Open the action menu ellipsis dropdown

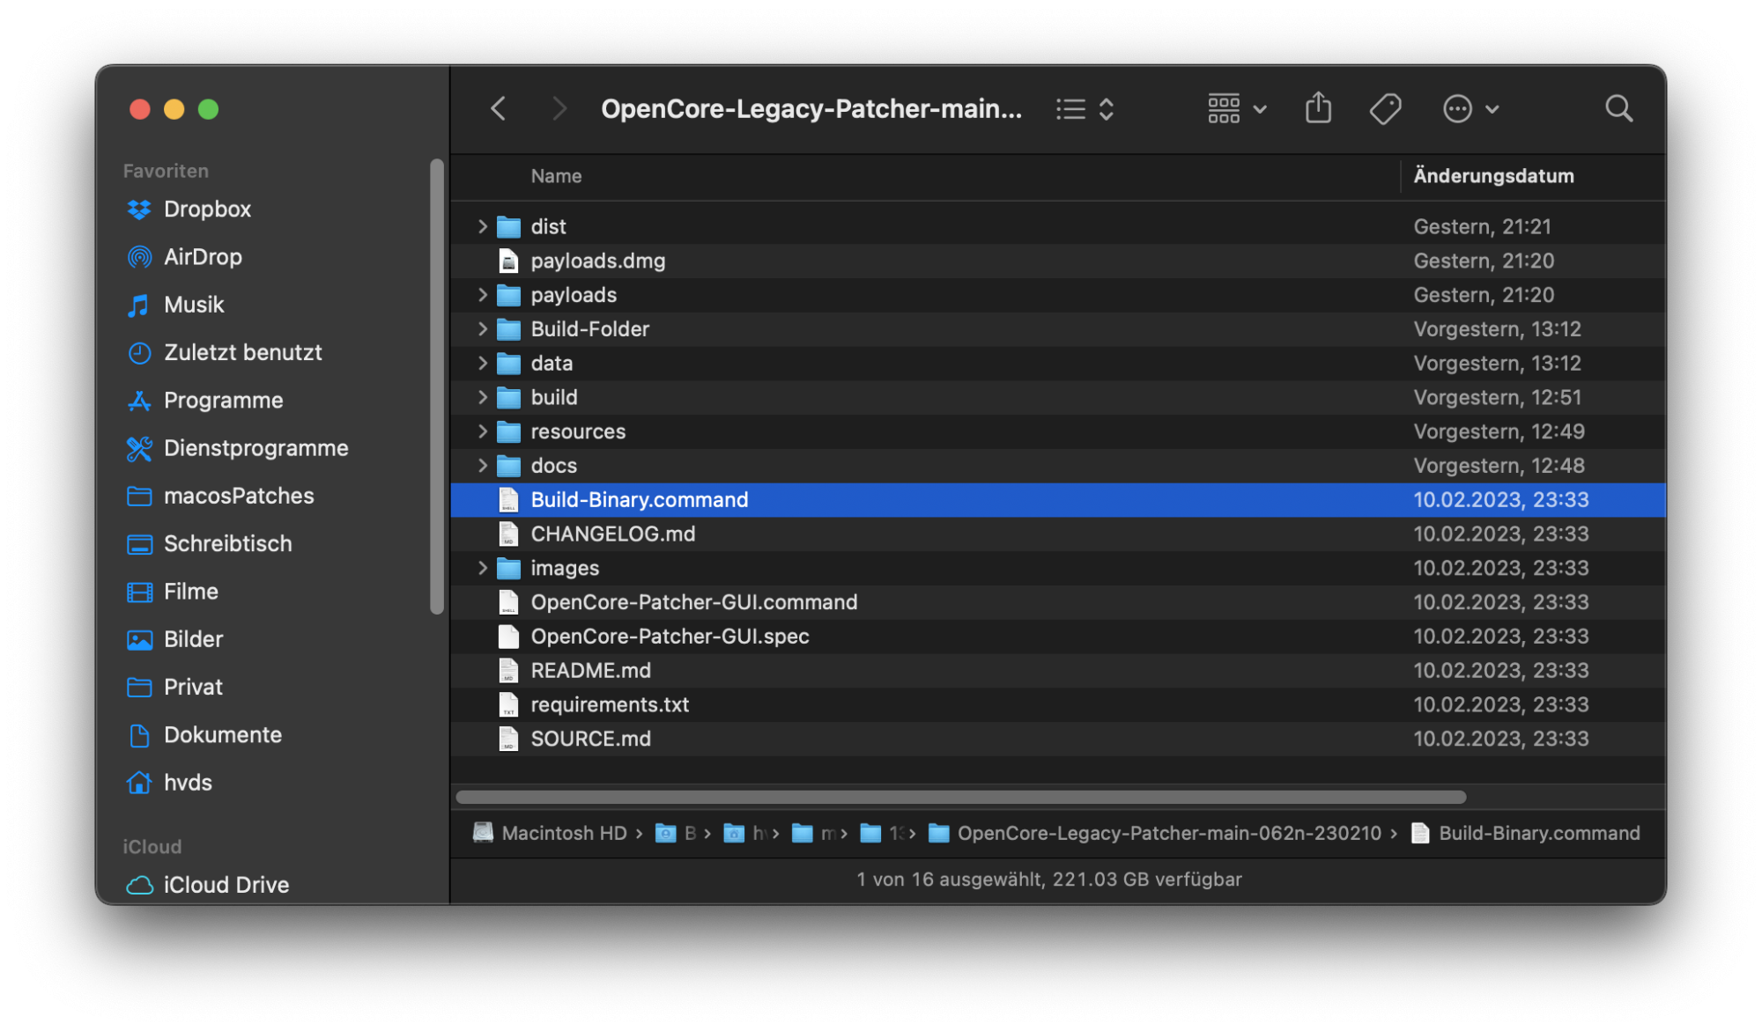tap(1470, 109)
